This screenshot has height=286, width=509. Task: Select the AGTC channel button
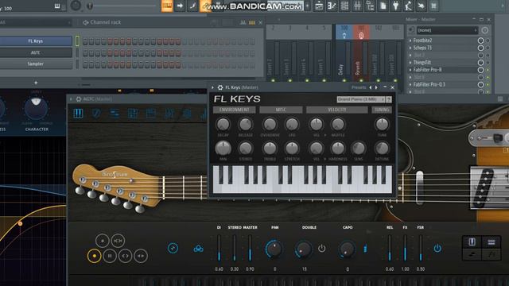point(36,52)
